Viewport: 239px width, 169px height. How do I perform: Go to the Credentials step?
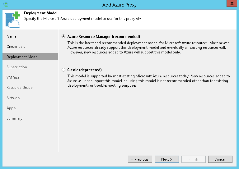16,47
